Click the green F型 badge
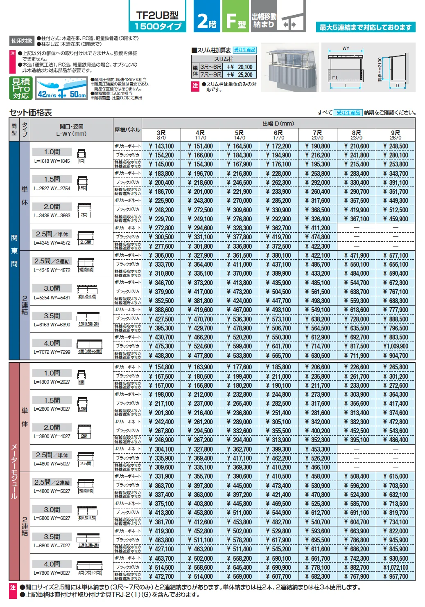Screen dimensions: 425x607 [236, 16]
